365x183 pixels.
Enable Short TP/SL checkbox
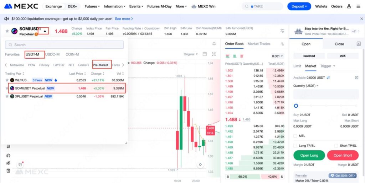click(x=336, y=146)
